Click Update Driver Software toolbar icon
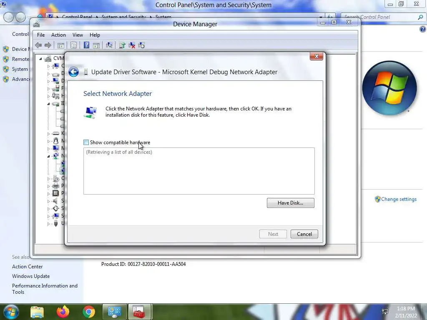 coord(122,45)
